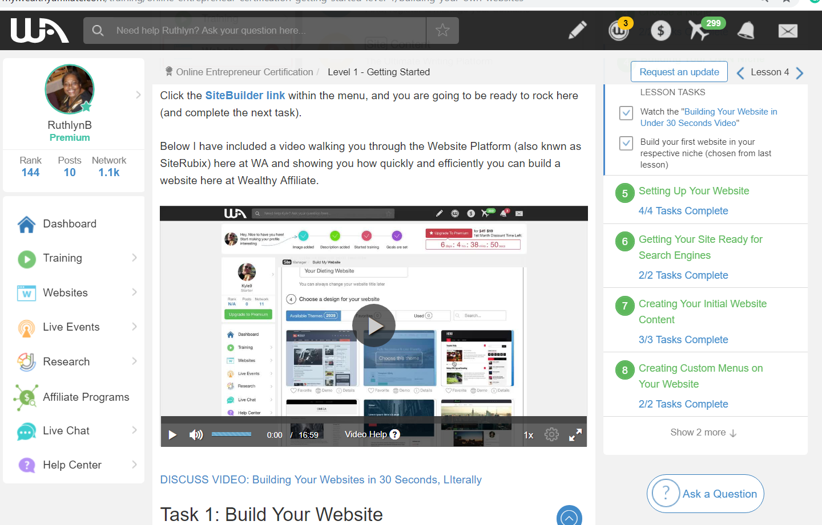Open DISCUSS VIDEO Building Your Websites link
The height and width of the screenshot is (525, 822).
(321, 479)
